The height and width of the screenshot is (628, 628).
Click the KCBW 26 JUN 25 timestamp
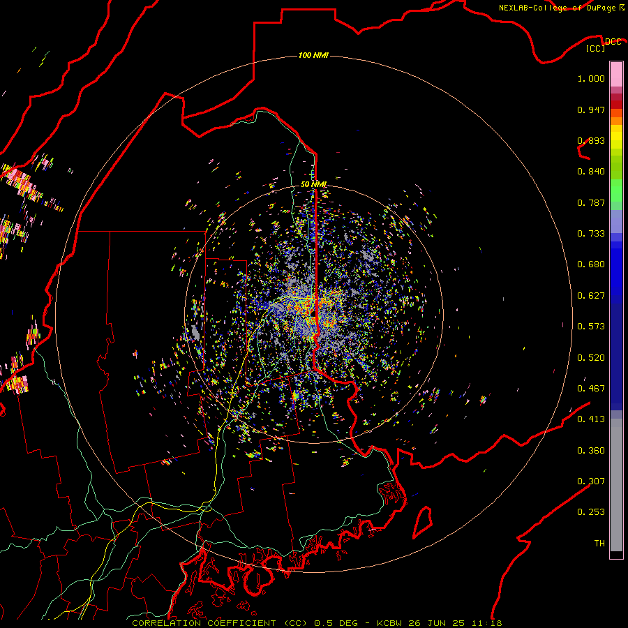tap(439, 623)
